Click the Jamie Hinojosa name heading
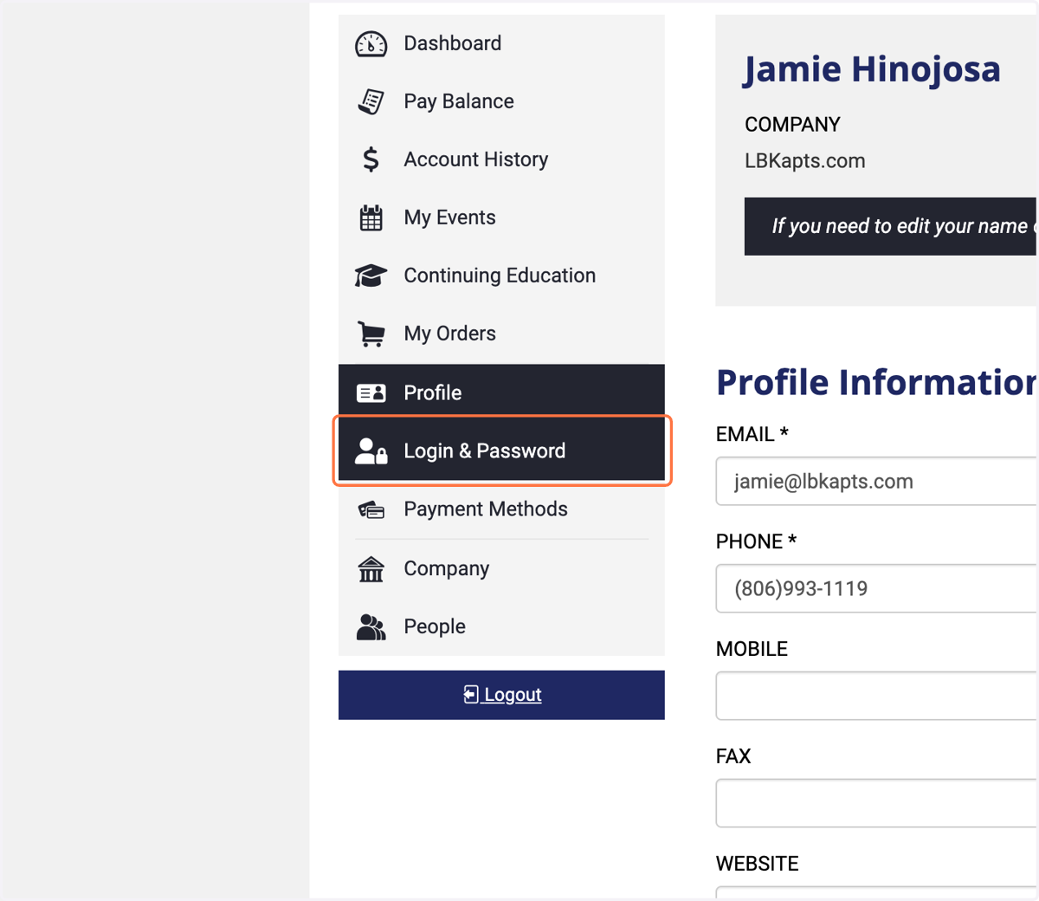 pos(872,69)
